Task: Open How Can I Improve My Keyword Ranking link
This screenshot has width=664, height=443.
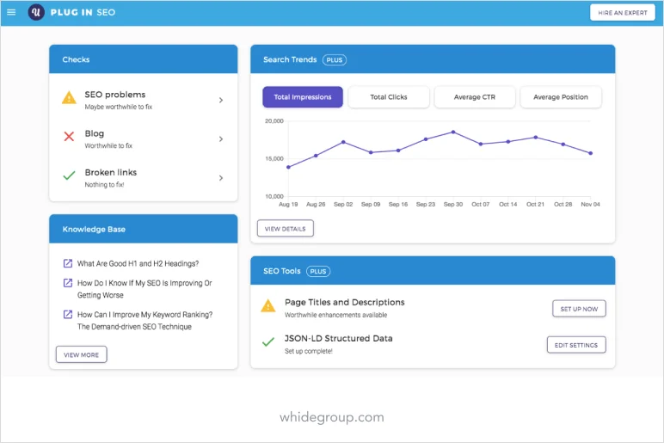Action: click(144, 321)
